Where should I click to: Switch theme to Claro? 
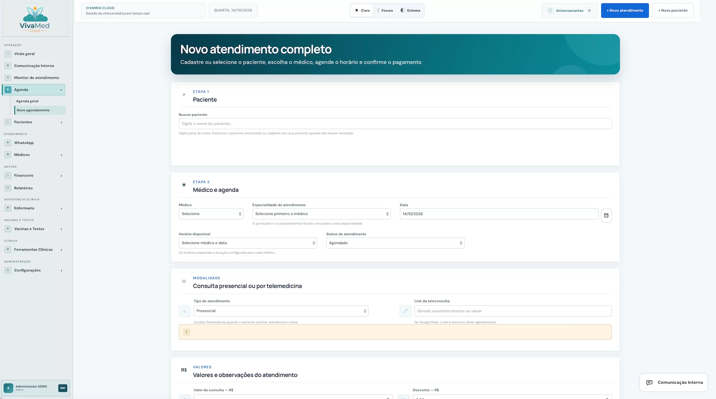click(x=362, y=10)
